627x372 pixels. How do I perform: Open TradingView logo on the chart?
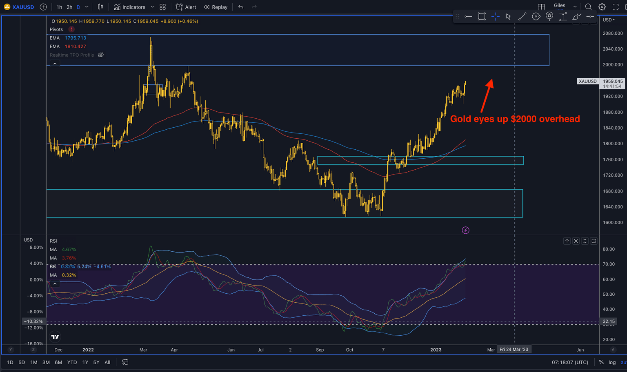[x=55, y=337]
